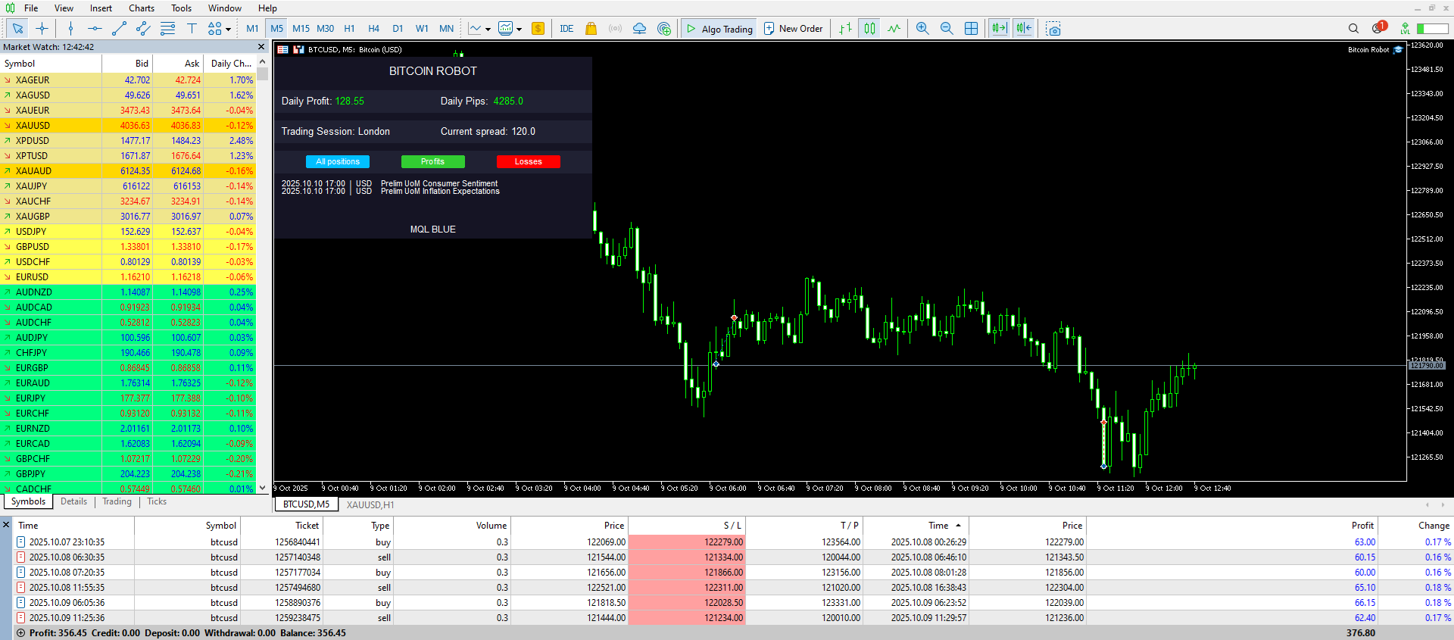Image resolution: width=1454 pixels, height=640 pixels.
Task: Open the Charts menu
Action: click(142, 8)
